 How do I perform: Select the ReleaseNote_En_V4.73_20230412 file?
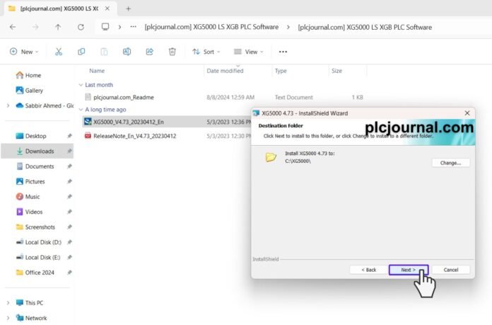(x=134, y=136)
